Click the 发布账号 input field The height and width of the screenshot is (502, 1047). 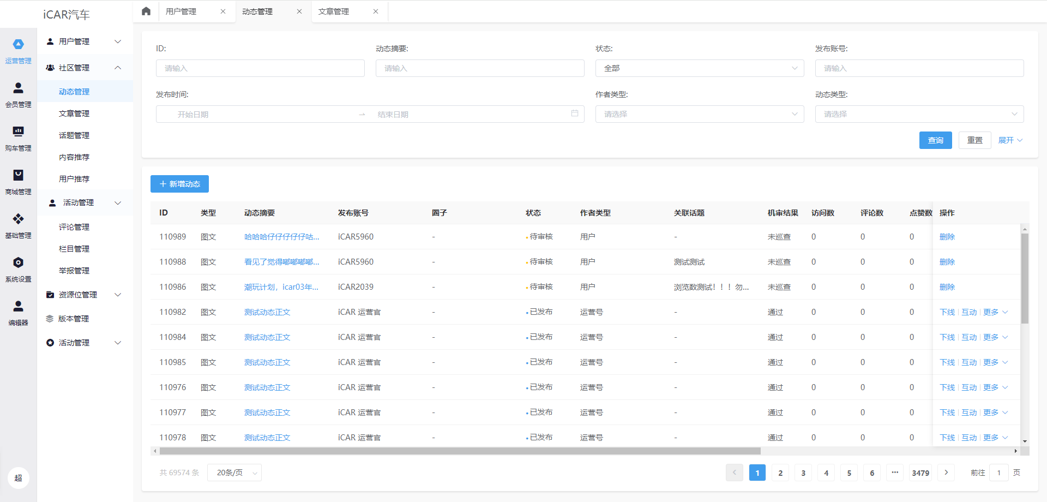point(919,68)
